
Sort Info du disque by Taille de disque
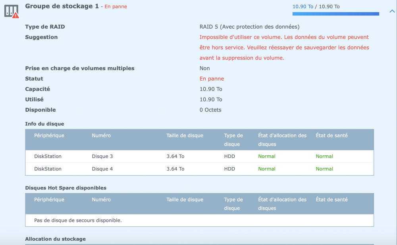185,136
